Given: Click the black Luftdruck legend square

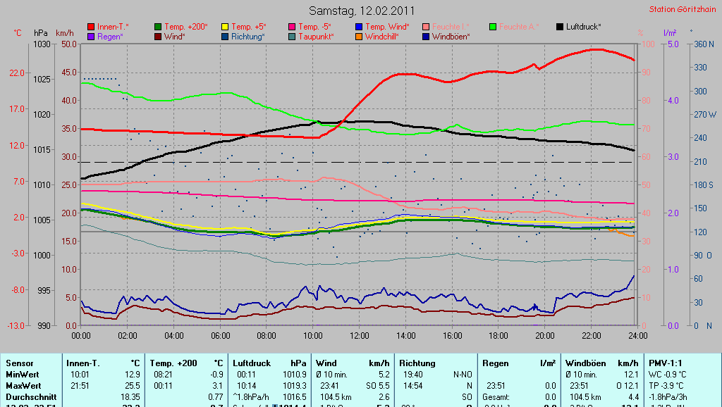Looking at the screenshot, I should click(x=561, y=27).
